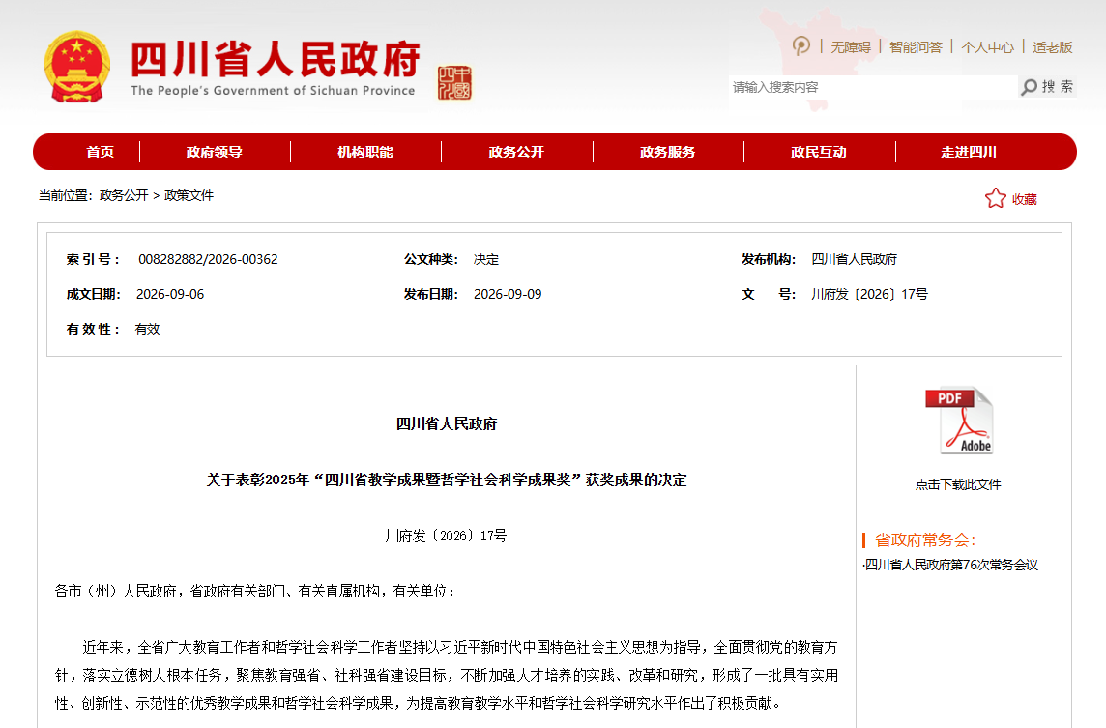Select the 首页 navigation tab
Viewport: 1106px width, 728px height.
click(101, 152)
